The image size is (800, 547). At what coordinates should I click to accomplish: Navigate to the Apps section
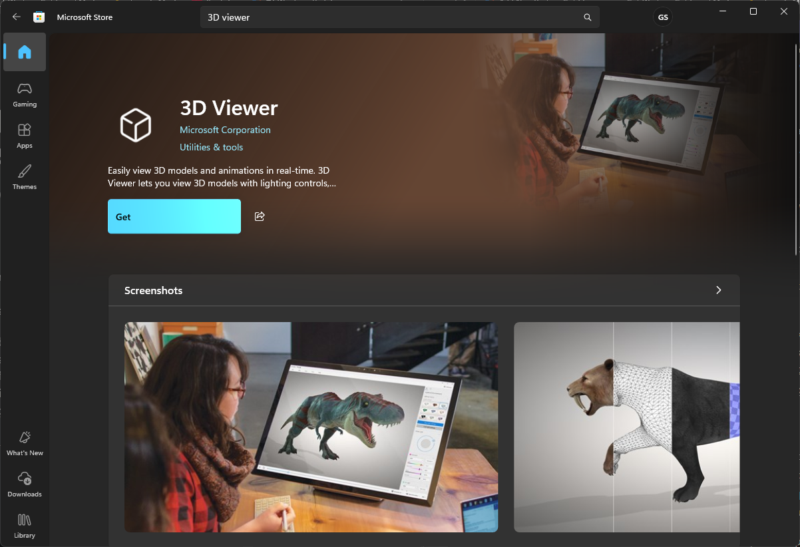click(x=25, y=136)
